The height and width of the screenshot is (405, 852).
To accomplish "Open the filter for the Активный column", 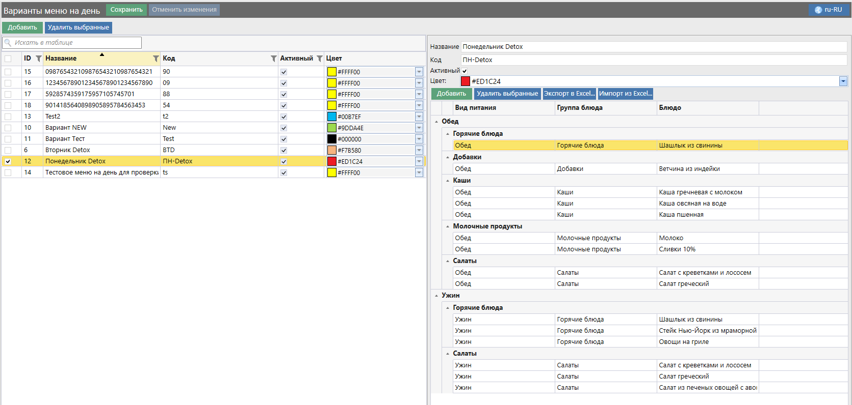I will (320, 59).
